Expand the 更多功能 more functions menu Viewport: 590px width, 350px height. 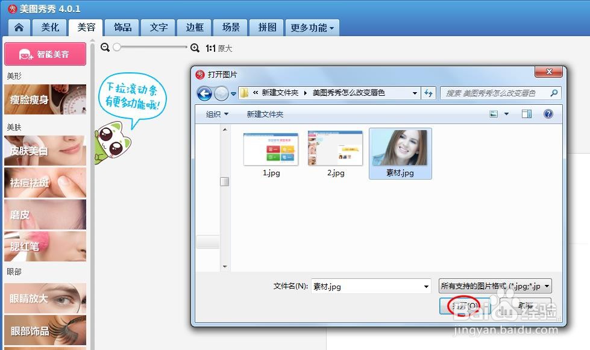point(312,27)
